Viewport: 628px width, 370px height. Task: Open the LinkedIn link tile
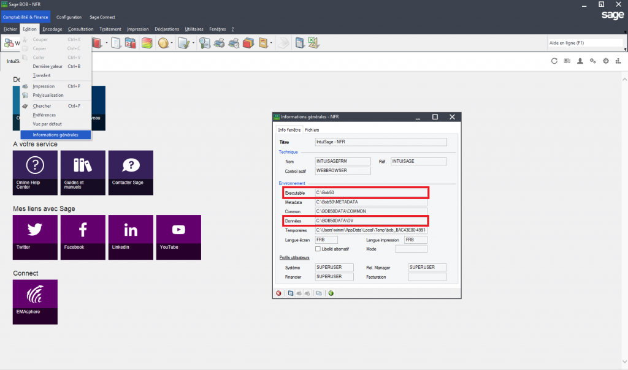tap(131, 237)
